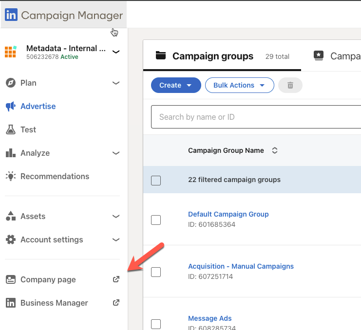Screen dimensions: 361x330
Task: Click the Advertise megaphone icon
Action: pos(11,107)
